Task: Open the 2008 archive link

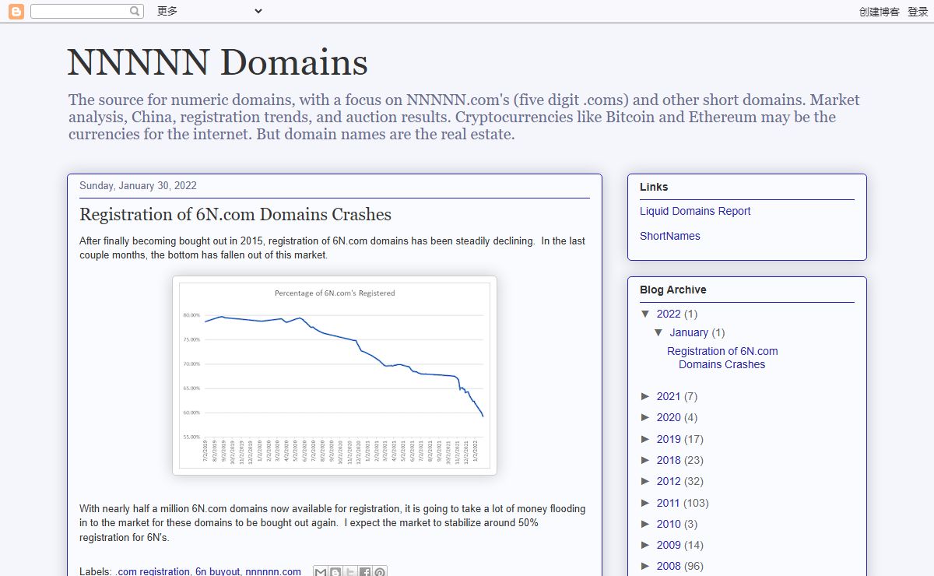Action: [669, 566]
